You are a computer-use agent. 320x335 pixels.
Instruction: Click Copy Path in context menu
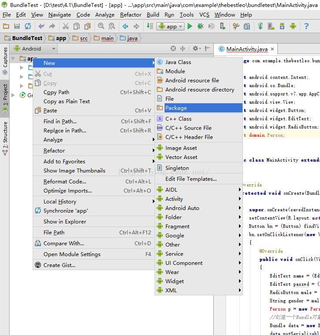point(94,92)
